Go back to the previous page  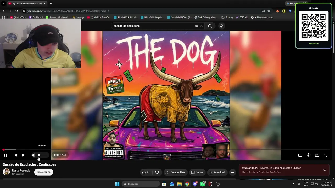point(4,11)
